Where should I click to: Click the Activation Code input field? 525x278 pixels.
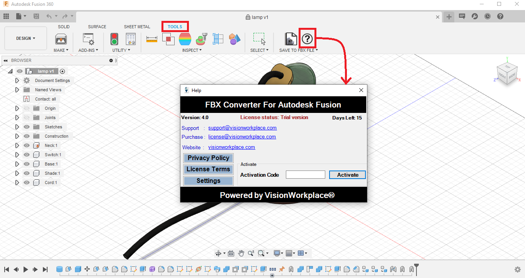(306, 175)
